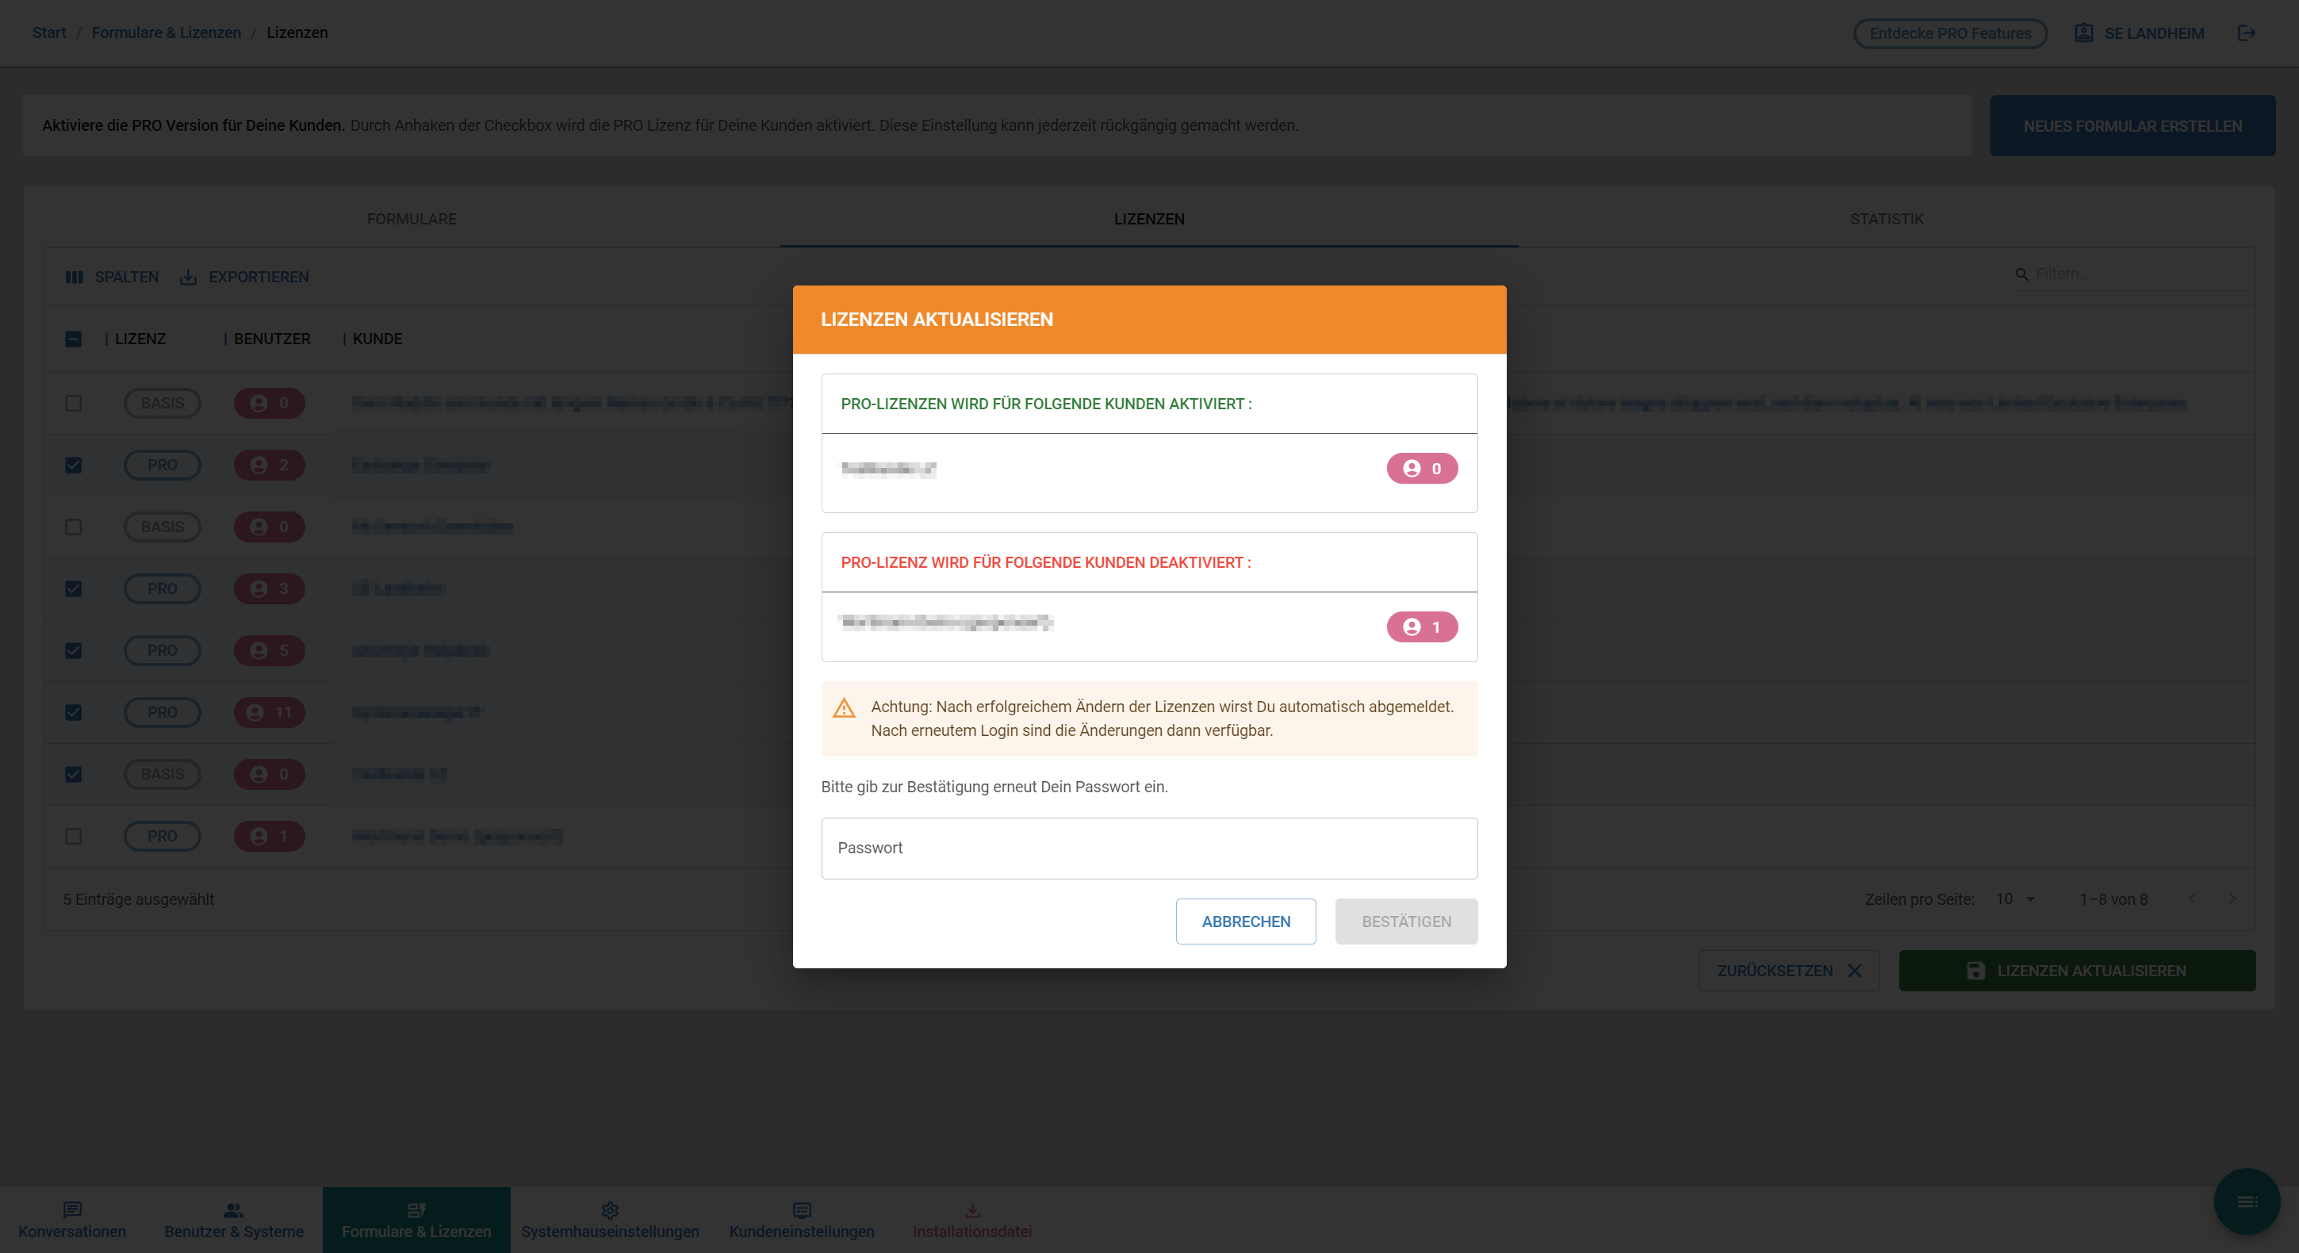This screenshot has width=2299, height=1253.
Task: Uncheck the PRO row with 11 users
Action: 73,712
